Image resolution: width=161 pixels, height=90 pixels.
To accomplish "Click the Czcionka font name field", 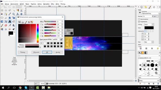I will [150, 13].
